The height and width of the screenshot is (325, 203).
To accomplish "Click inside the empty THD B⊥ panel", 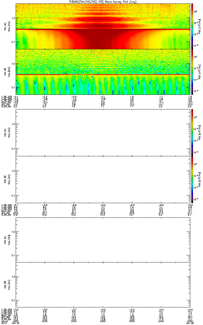I will tap(102, 132).
